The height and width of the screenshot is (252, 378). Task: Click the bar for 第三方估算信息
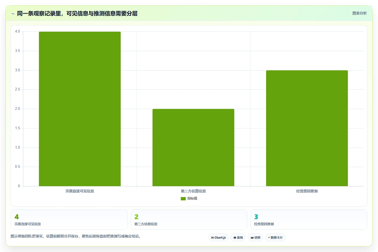pos(193,148)
